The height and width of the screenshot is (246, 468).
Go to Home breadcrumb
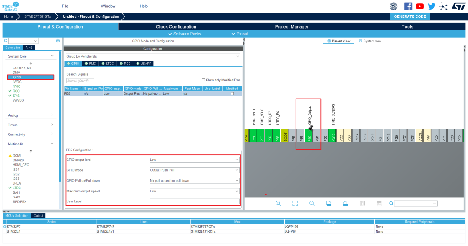click(x=9, y=16)
